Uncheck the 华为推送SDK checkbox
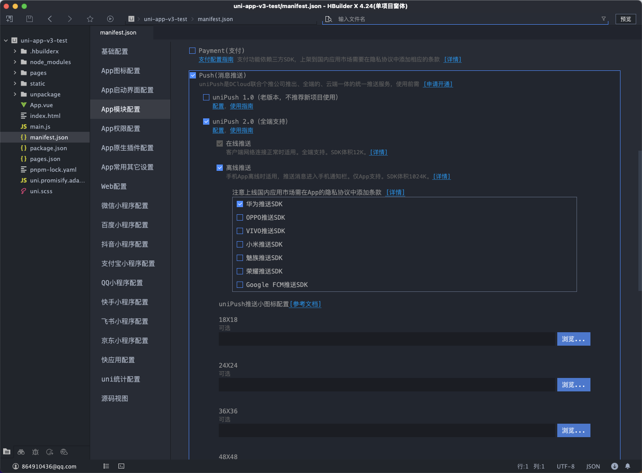This screenshot has width=642, height=473. [240, 204]
